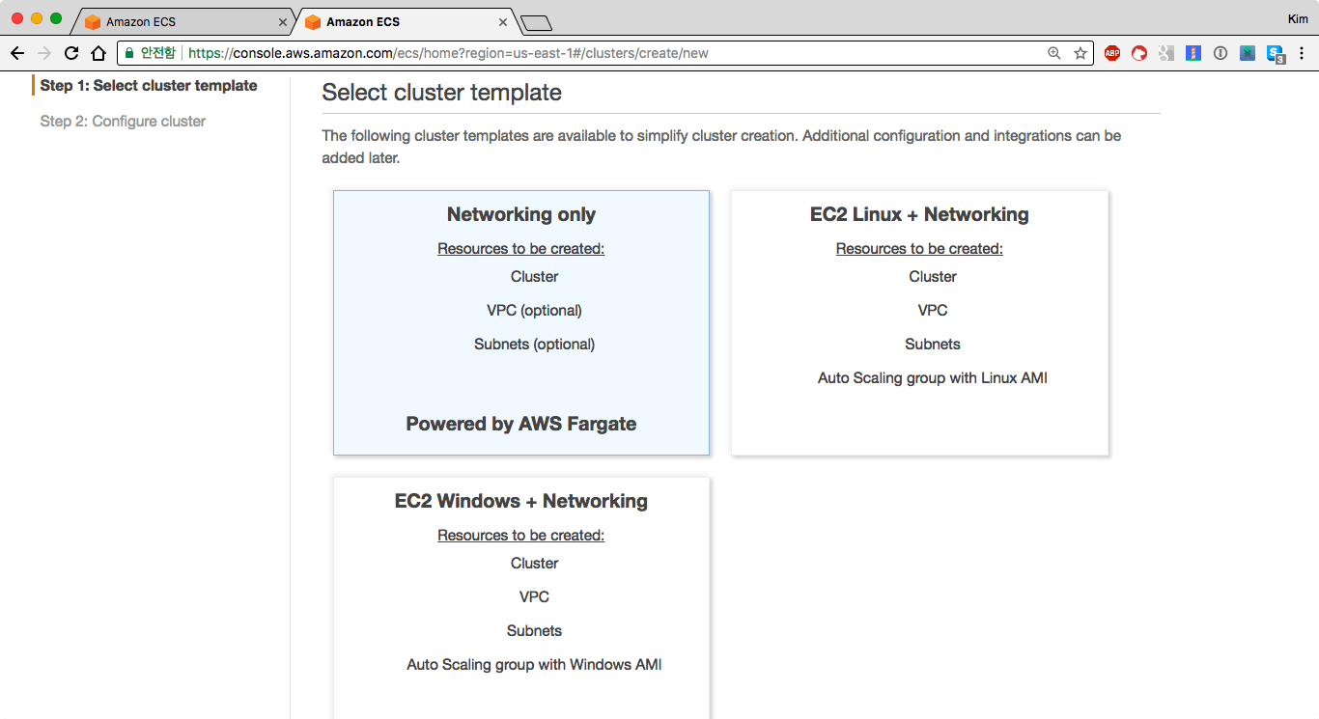Click the browser back arrow
Viewport: 1319px width, 719px height.
click(16, 53)
